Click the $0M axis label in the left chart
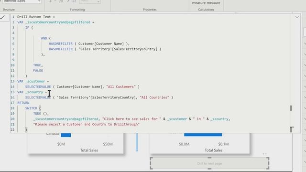Screen dimensions: 306x172 (x=61, y=144)
